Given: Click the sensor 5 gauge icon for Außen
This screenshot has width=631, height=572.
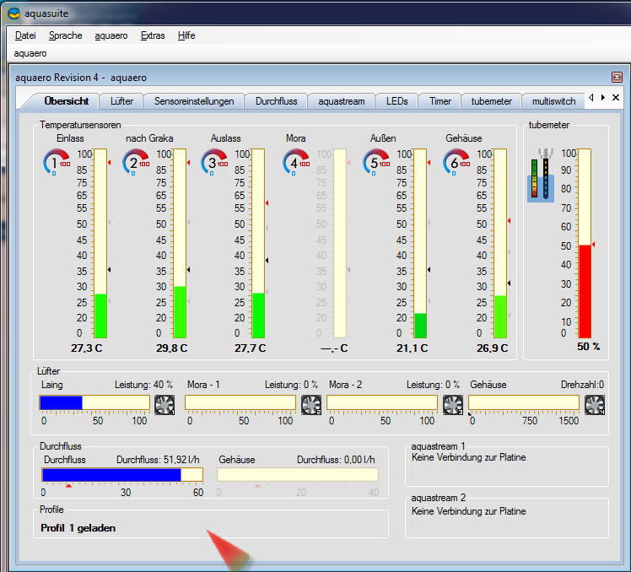Looking at the screenshot, I should tap(376, 162).
